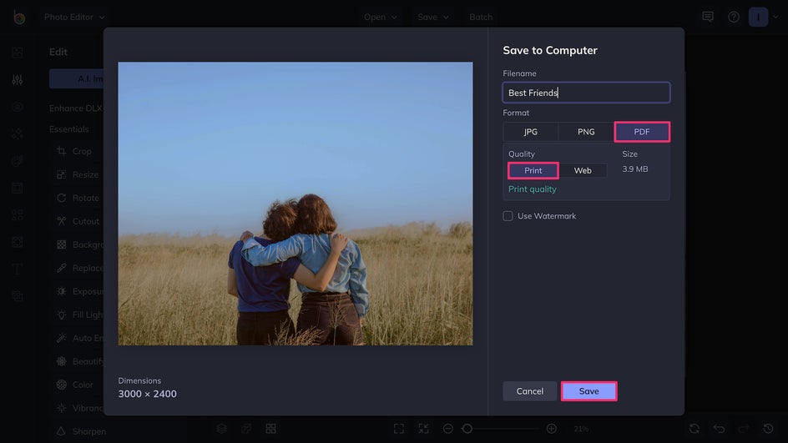
Task: Zoom in with the plus icon
Action: pyautogui.click(x=551, y=429)
